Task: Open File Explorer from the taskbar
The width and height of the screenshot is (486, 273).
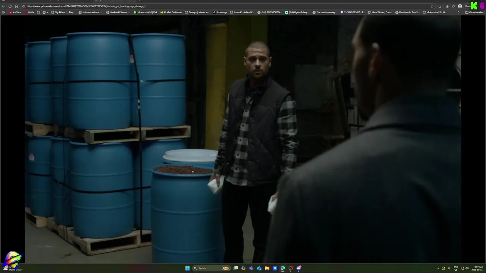Action: pyautogui.click(x=267, y=268)
